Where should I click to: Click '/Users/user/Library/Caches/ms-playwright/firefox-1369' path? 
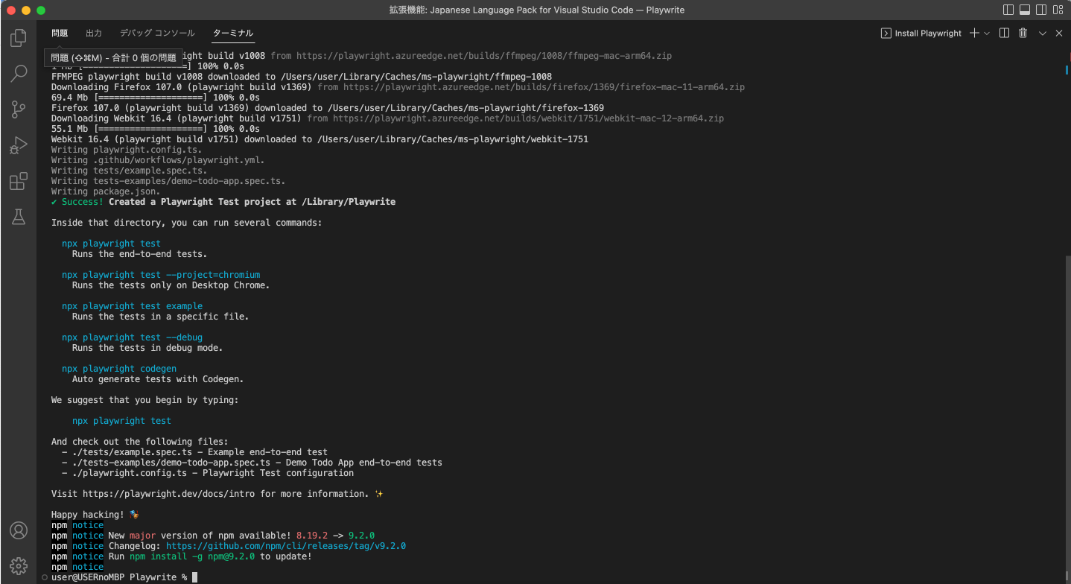point(465,108)
